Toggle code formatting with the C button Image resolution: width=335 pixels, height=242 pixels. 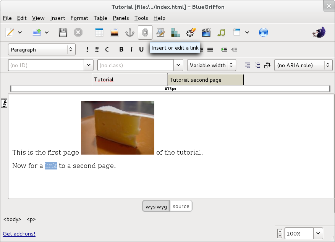point(107,50)
